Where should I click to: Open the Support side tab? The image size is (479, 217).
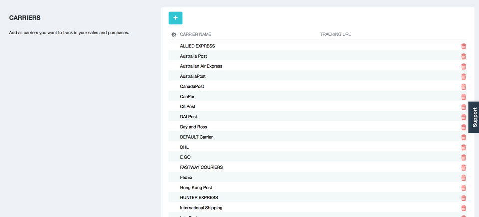click(474, 117)
